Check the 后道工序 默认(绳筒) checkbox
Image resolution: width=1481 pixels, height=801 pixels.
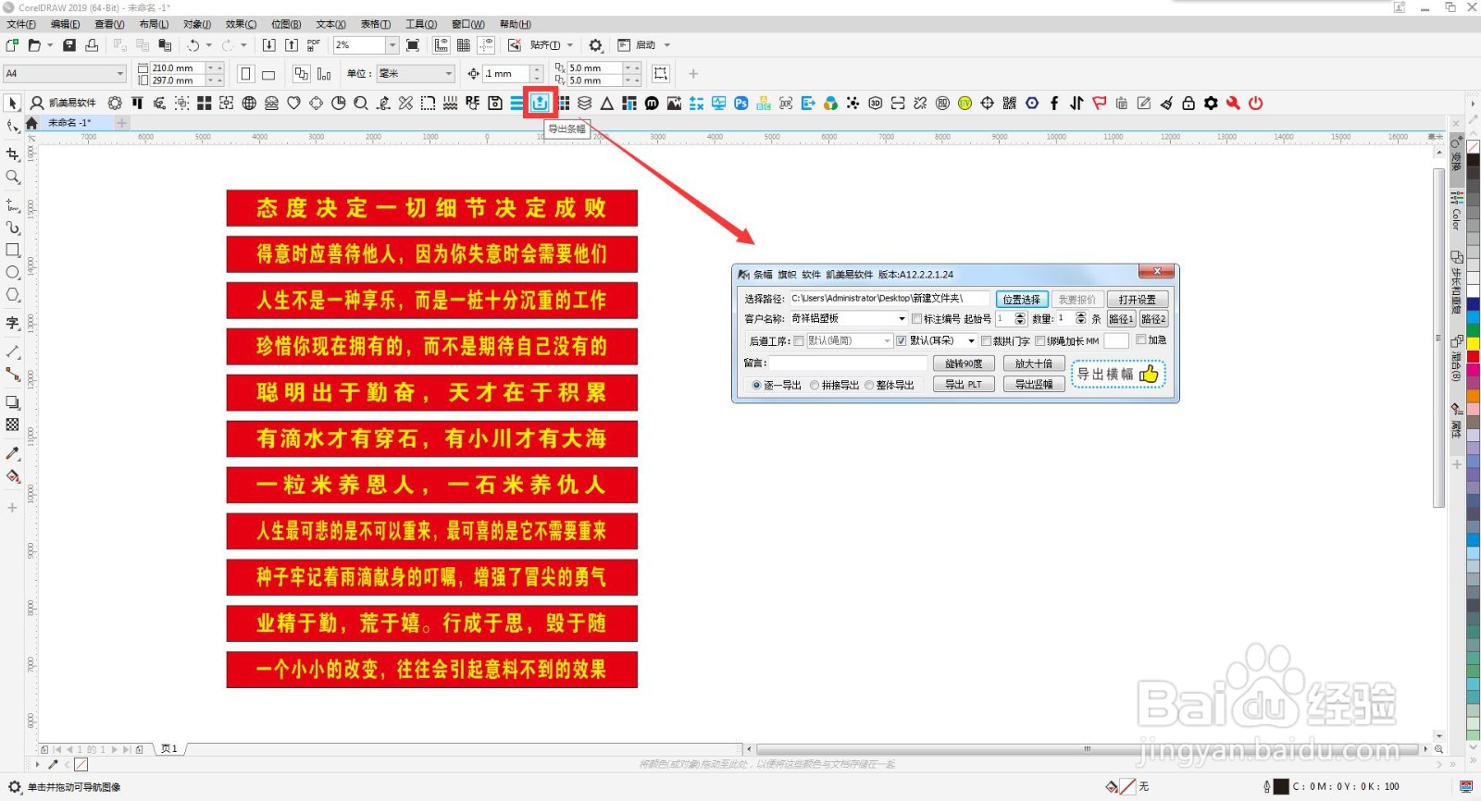tap(799, 341)
